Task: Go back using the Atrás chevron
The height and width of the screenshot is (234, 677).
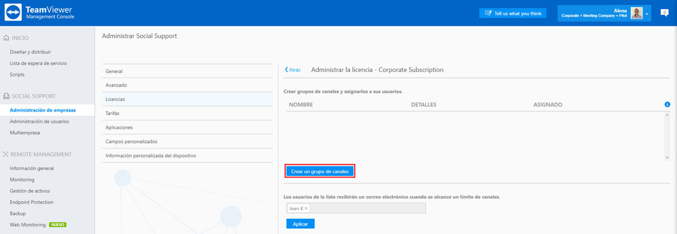Action: click(x=287, y=70)
